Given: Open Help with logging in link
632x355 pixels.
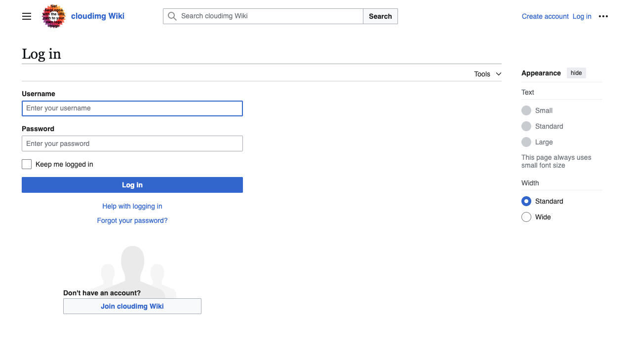Looking at the screenshot, I should (132, 206).
